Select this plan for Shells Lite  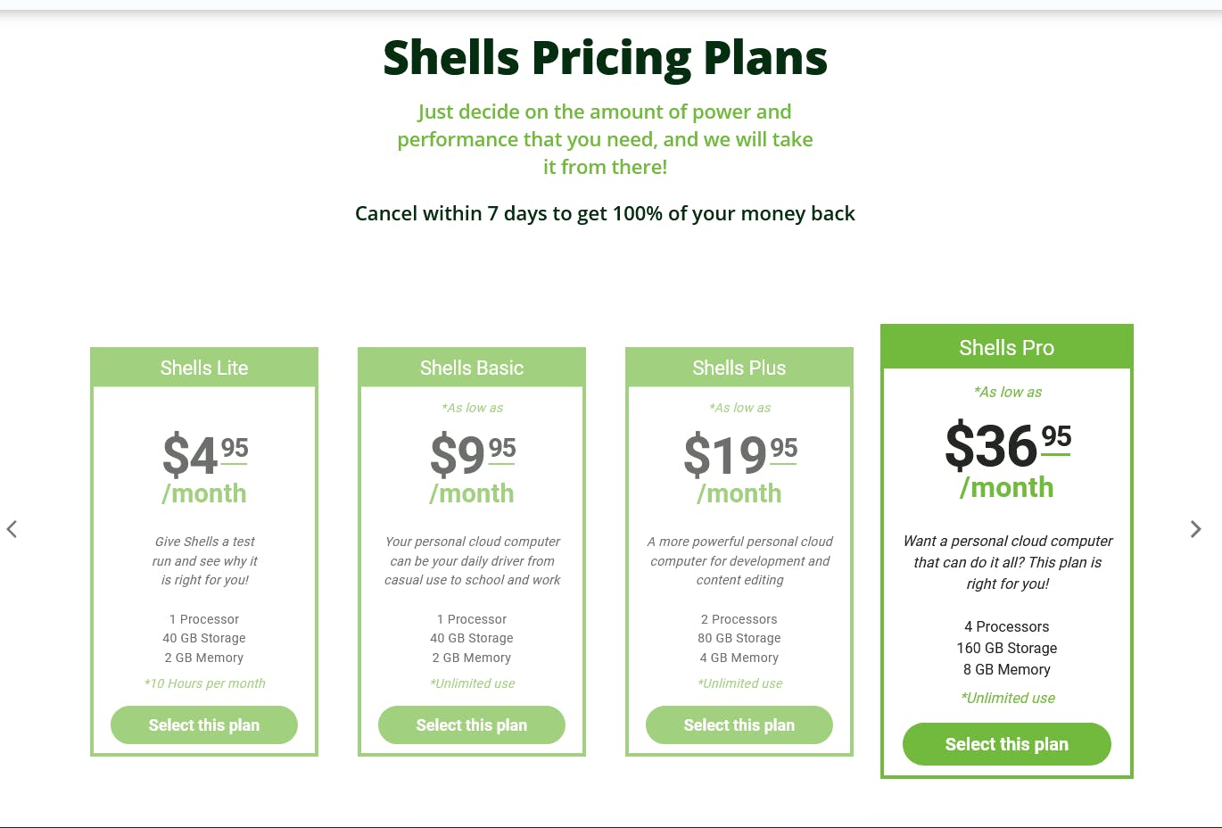point(204,724)
